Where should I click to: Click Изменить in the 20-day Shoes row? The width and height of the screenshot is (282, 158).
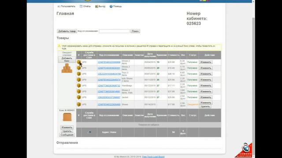[206, 68]
